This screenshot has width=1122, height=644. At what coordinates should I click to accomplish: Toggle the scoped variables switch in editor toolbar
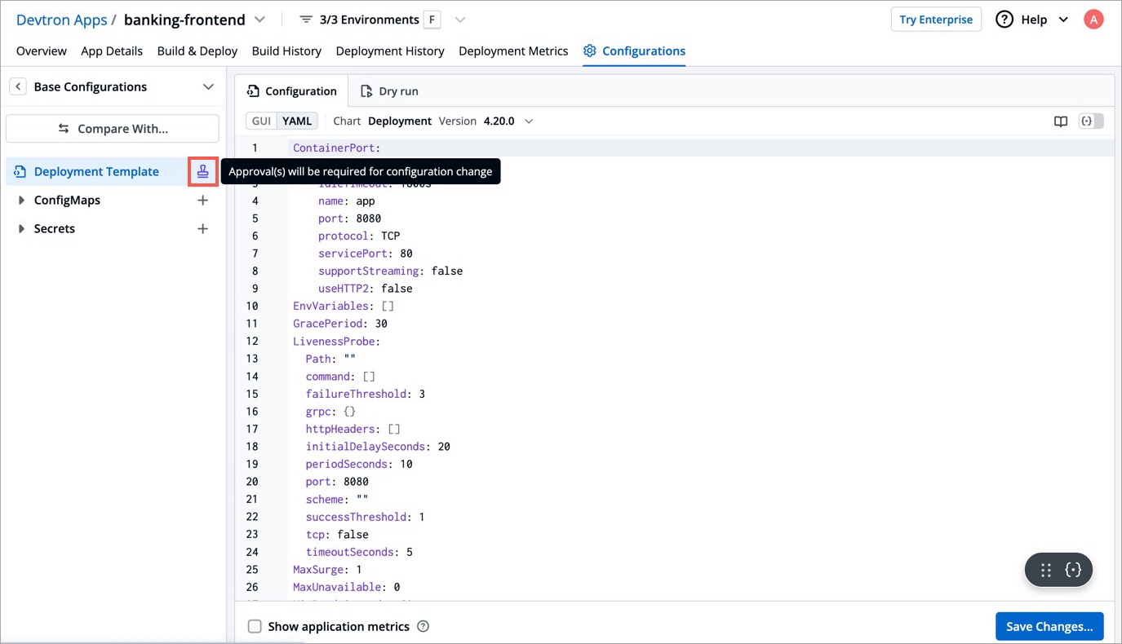pos(1091,121)
